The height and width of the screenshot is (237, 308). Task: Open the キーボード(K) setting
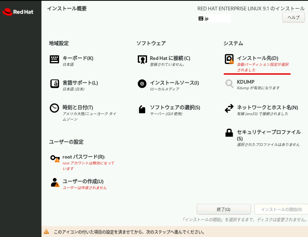coord(78,58)
